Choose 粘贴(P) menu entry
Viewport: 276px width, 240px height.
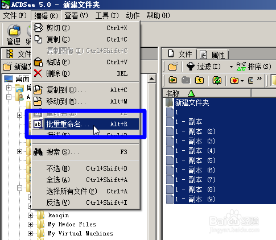coord(86,62)
